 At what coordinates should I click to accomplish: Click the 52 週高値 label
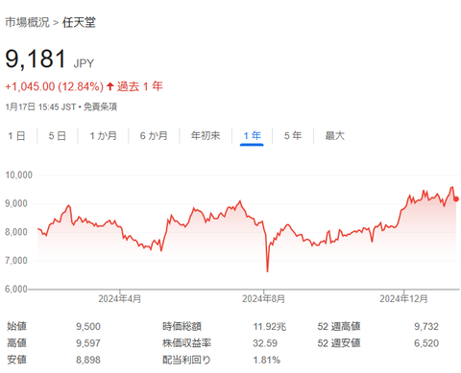pos(339,327)
